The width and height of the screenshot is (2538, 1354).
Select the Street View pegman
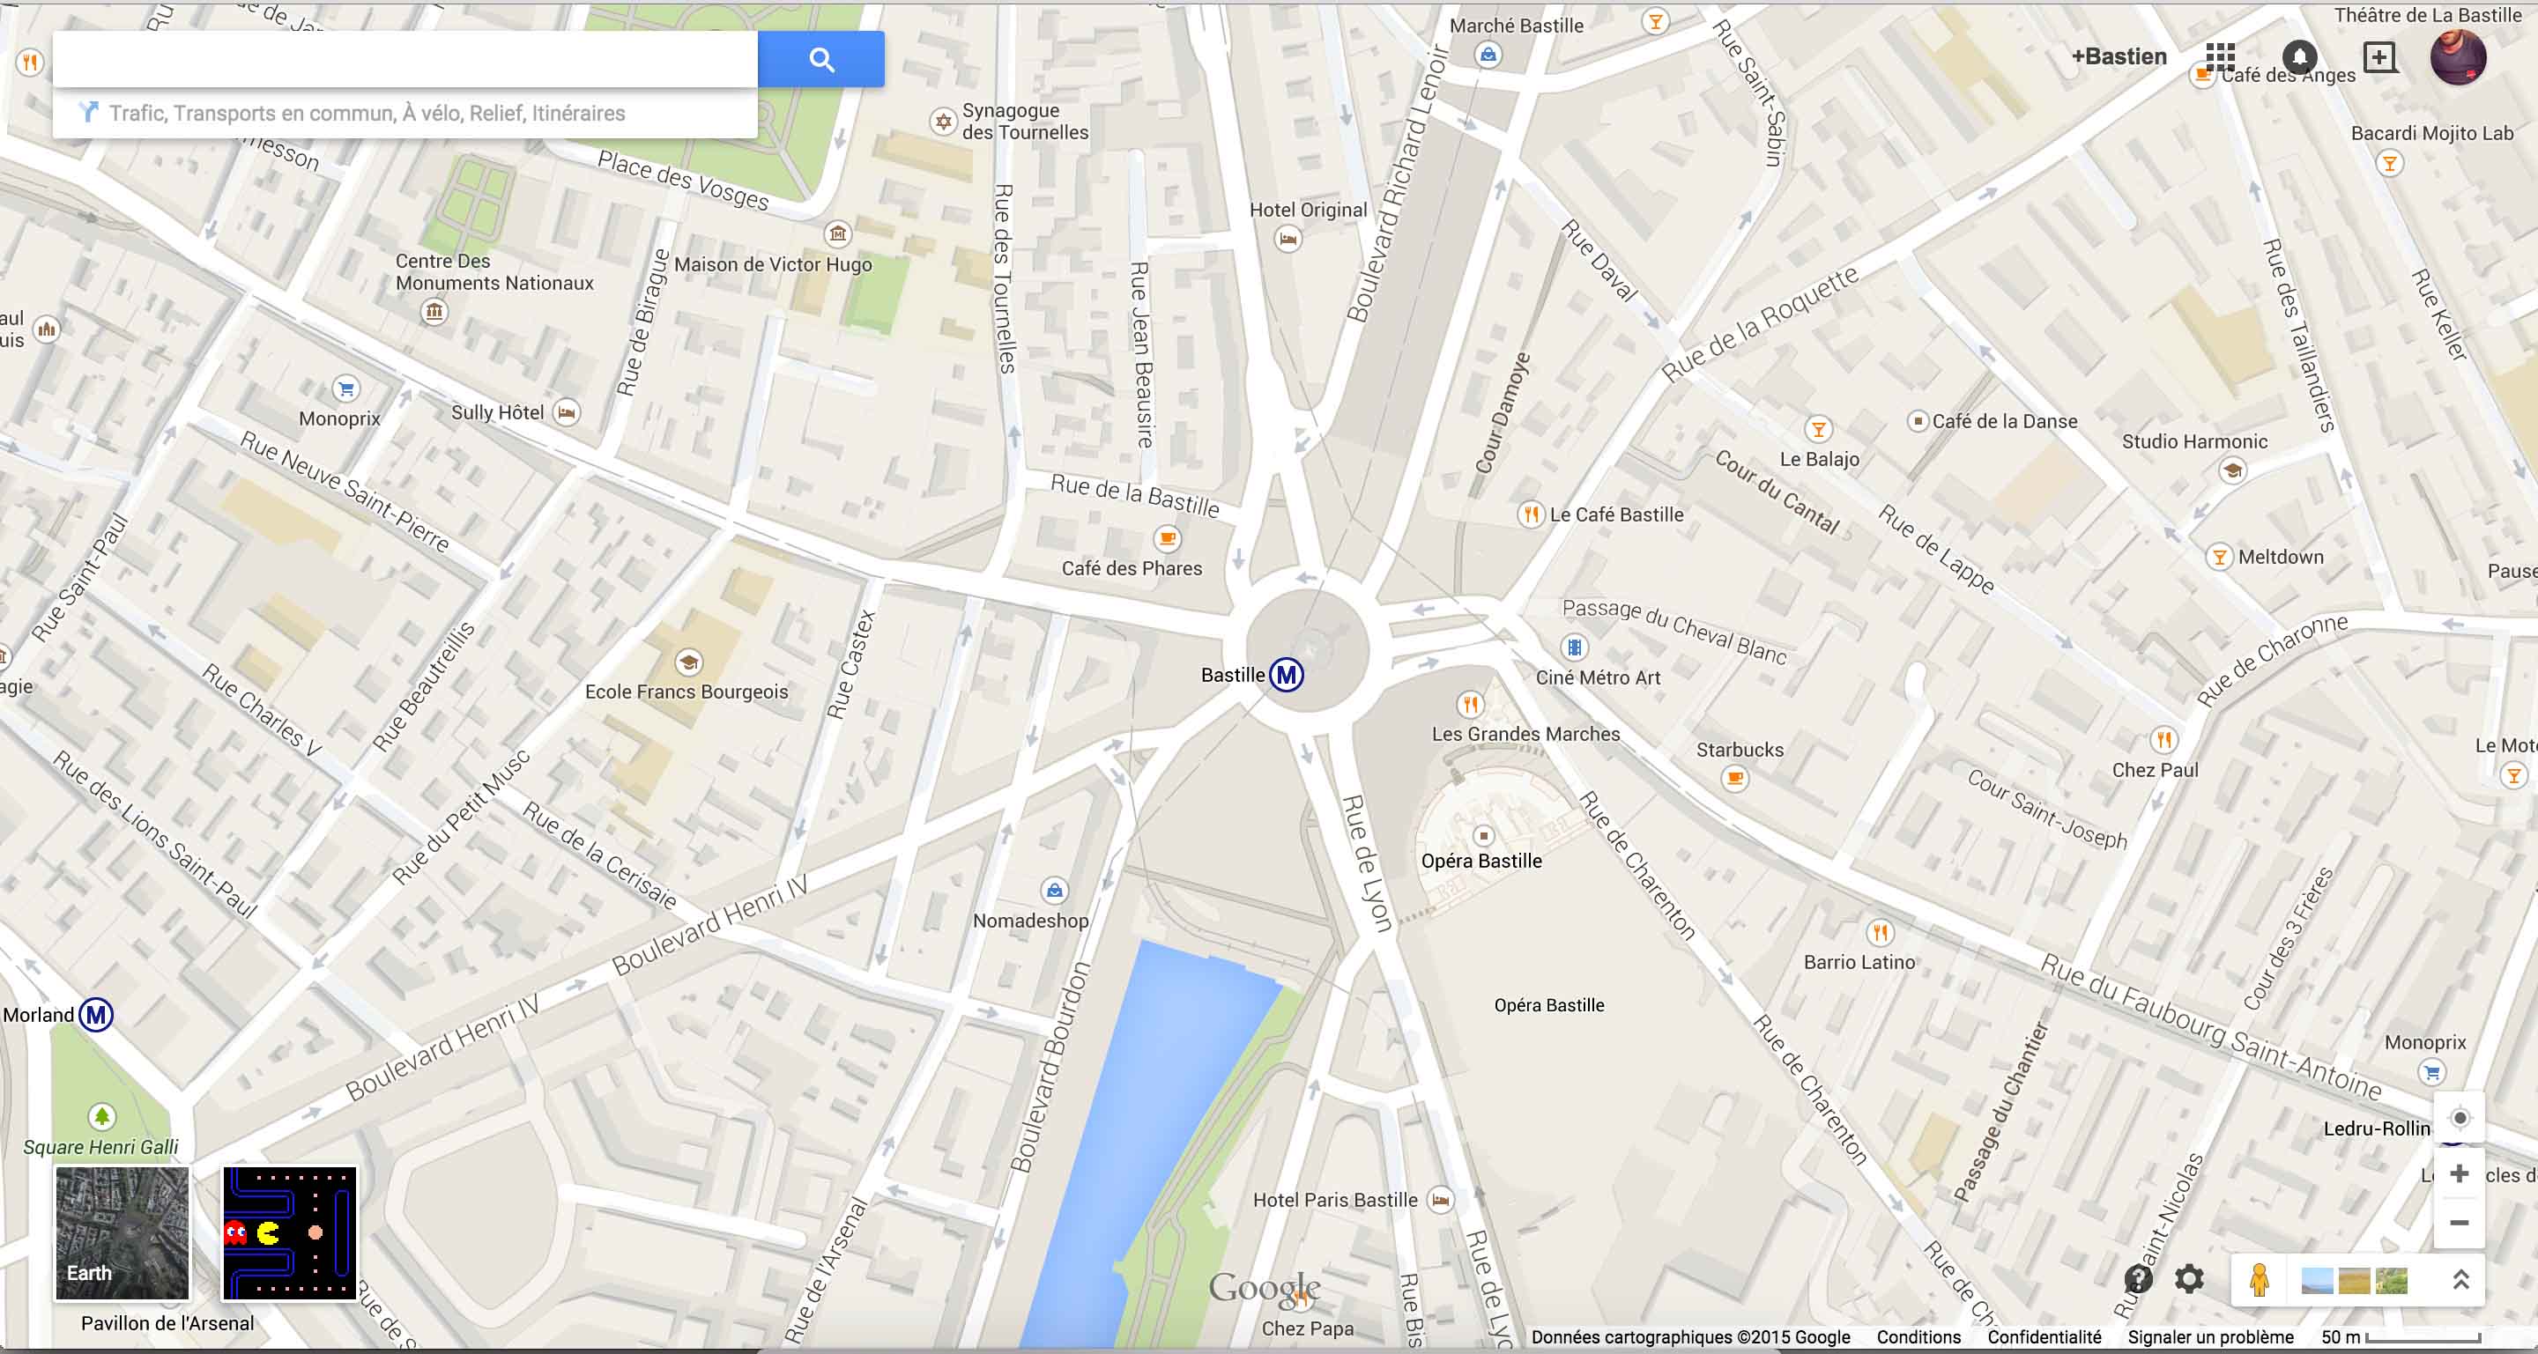[2260, 1280]
